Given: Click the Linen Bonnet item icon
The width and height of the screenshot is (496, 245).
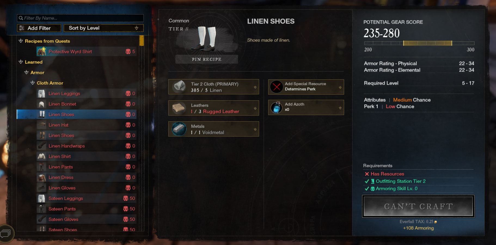Looking at the screenshot, I should (41, 104).
